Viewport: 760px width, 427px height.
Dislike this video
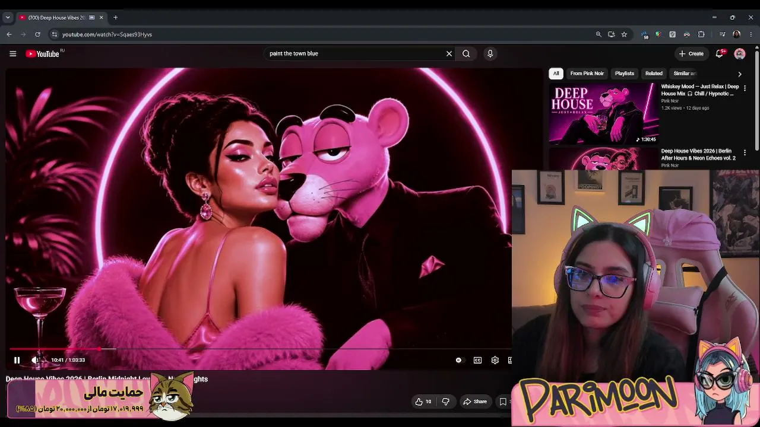tap(446, 401)
